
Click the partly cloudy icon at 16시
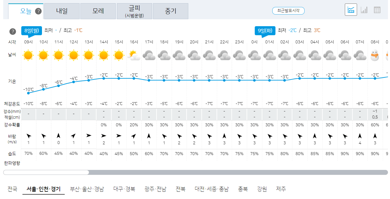click(134, 55)
